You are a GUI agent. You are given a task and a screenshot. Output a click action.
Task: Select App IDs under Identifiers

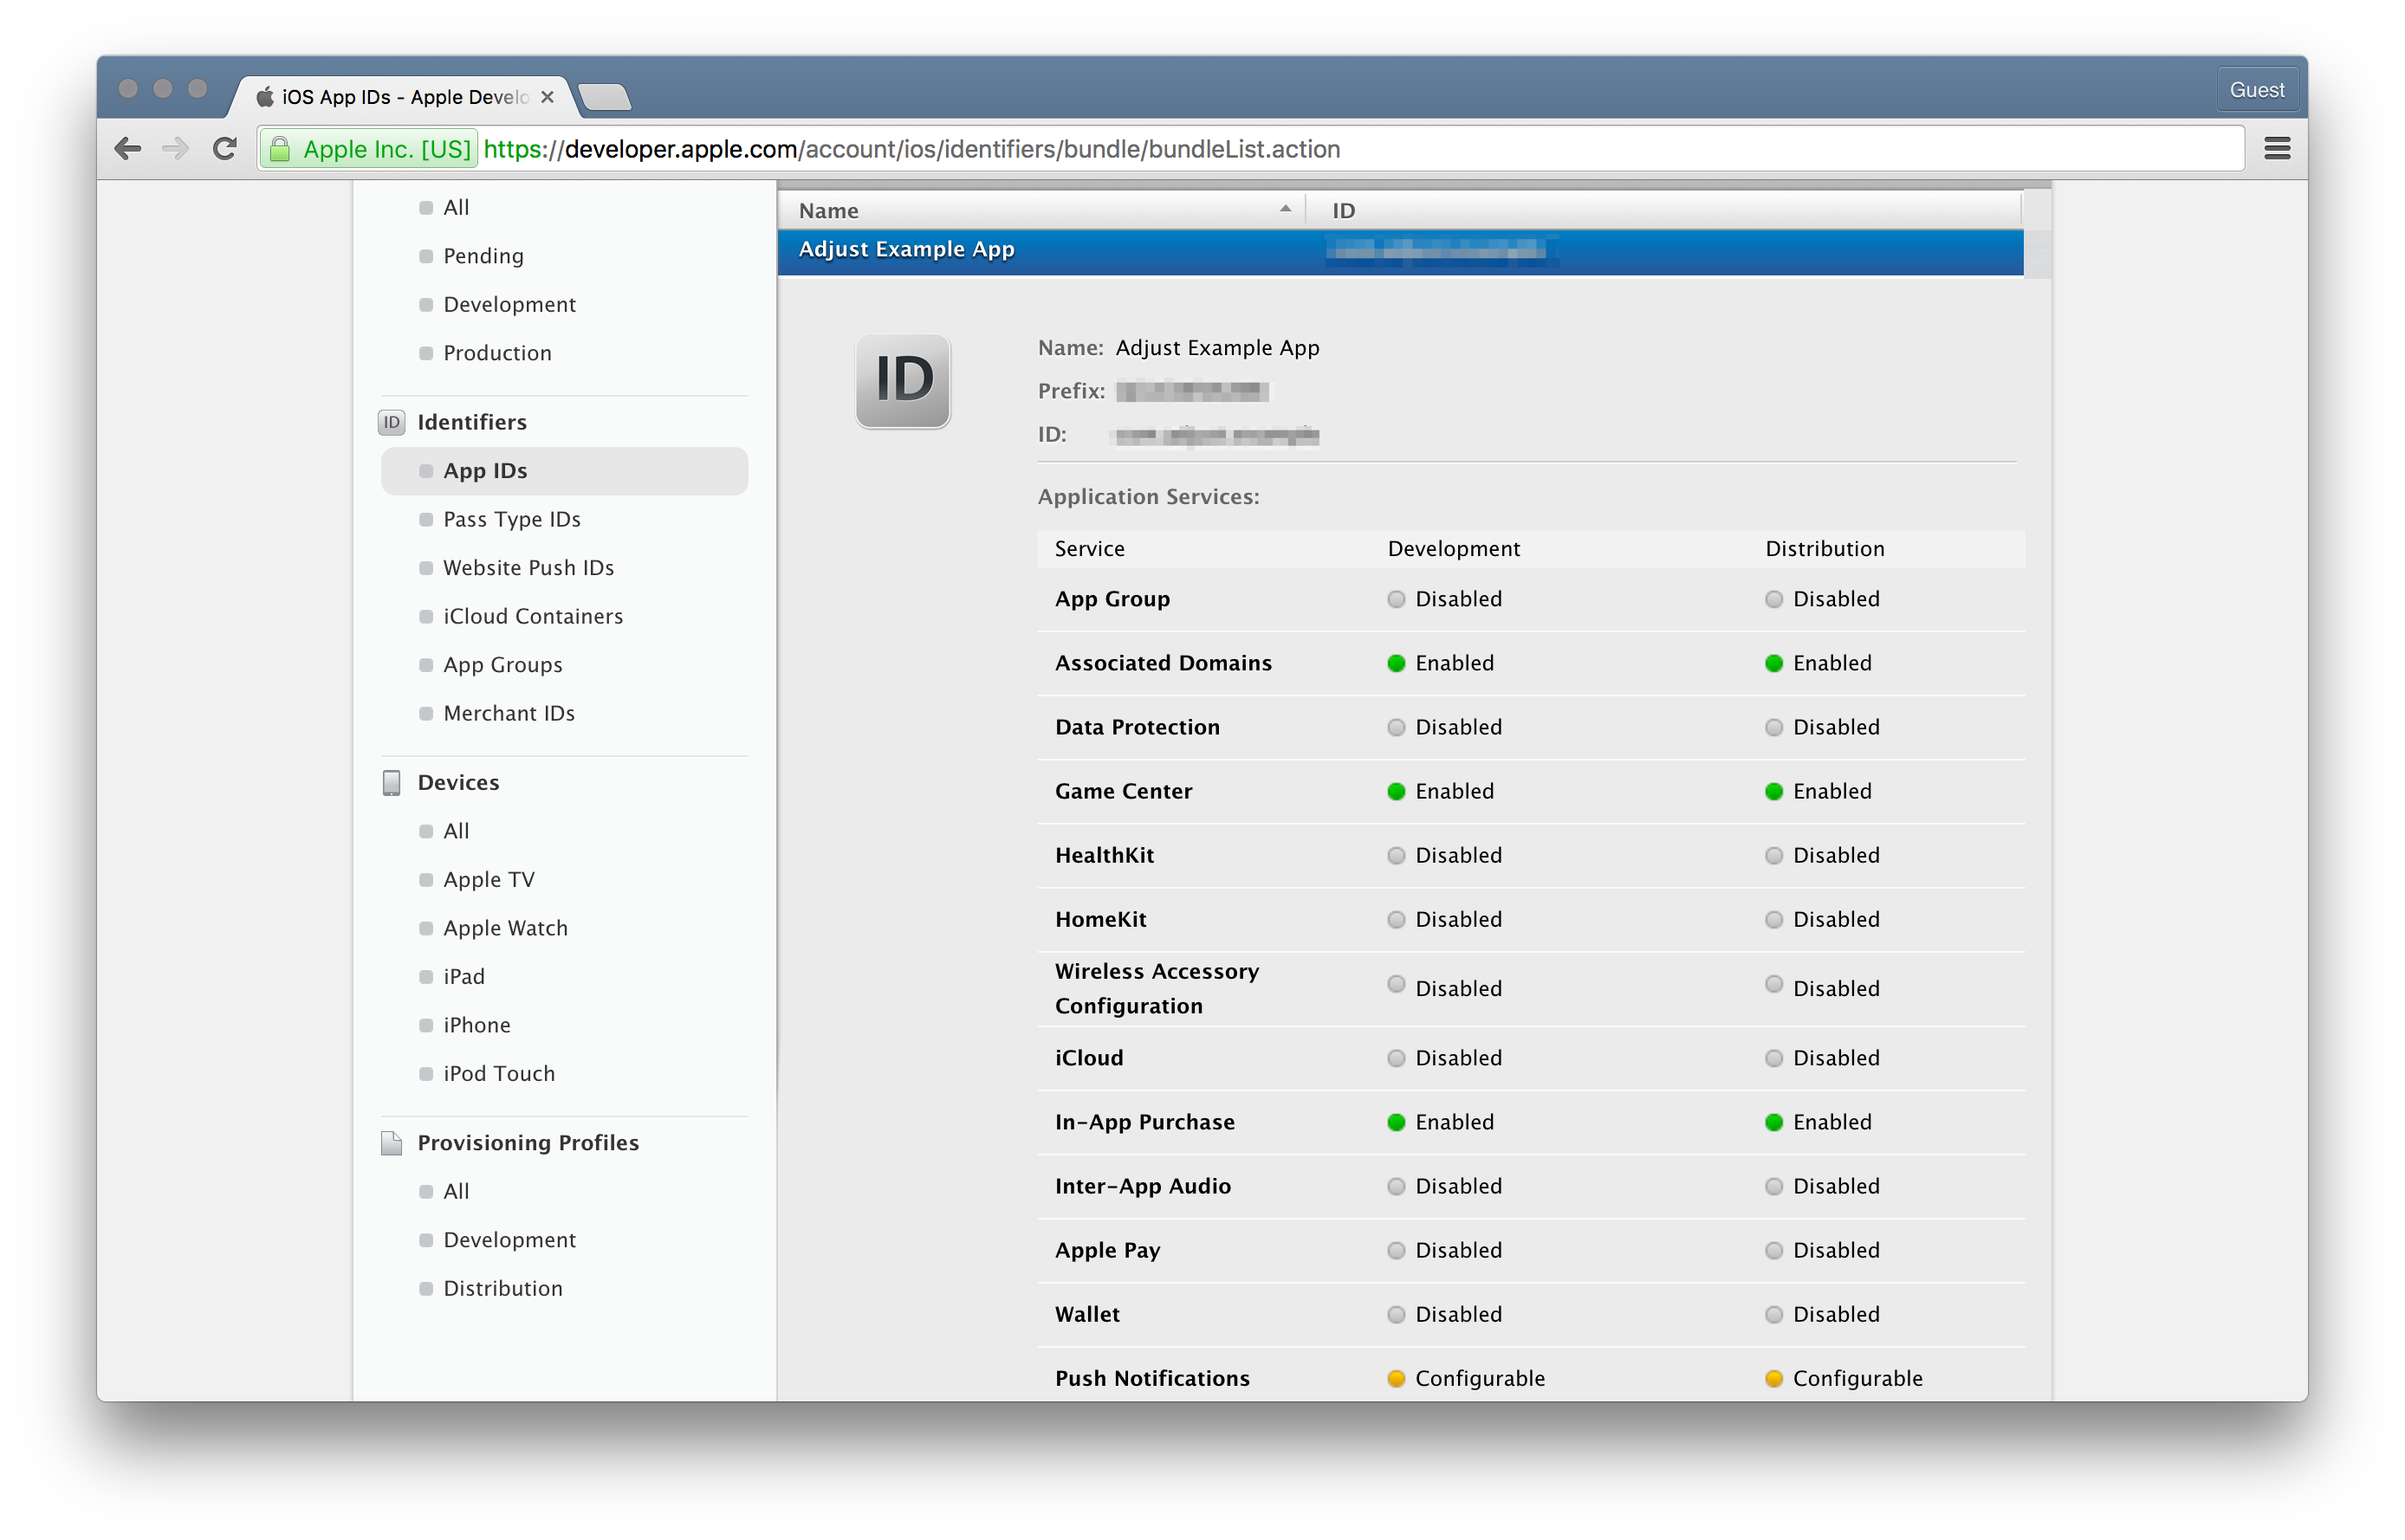point(564,471)
